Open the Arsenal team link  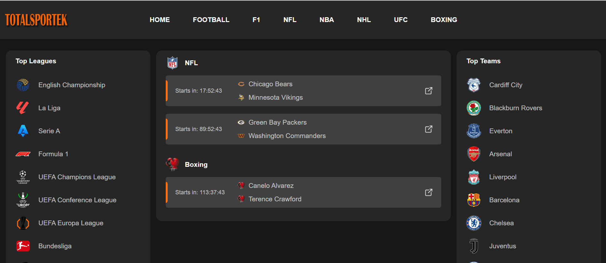point(500,154)
